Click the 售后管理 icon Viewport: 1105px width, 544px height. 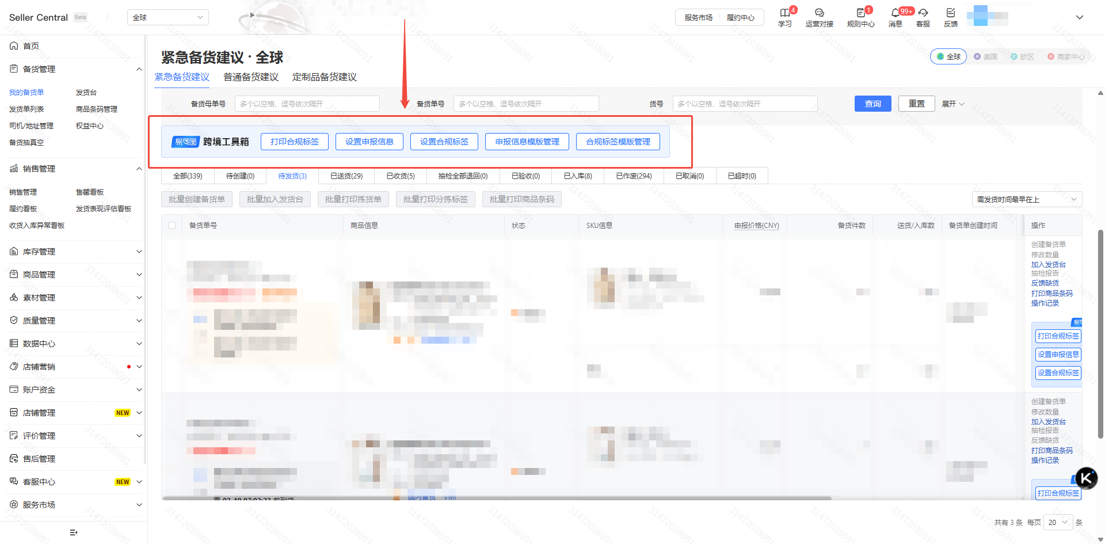point(14,458)
